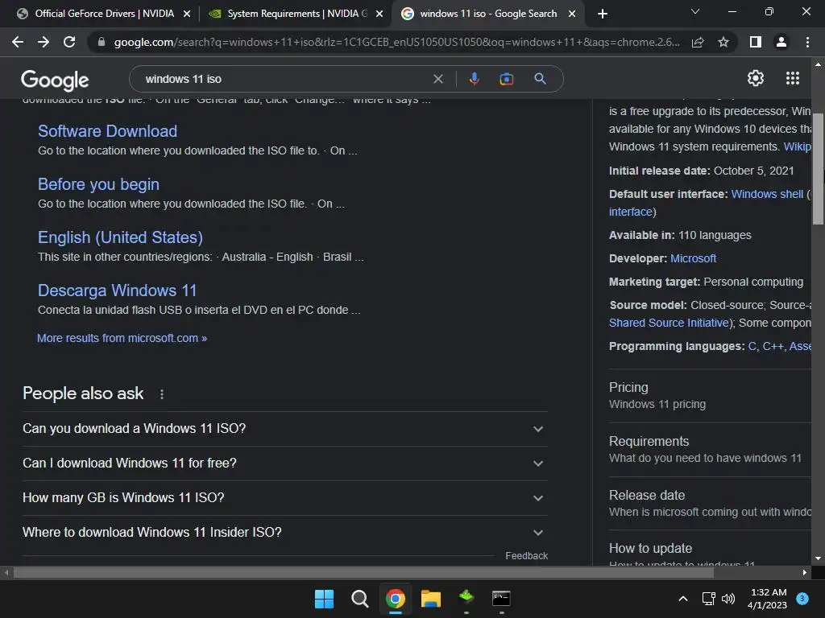Start a voice search with the microphone

[474, 79]
